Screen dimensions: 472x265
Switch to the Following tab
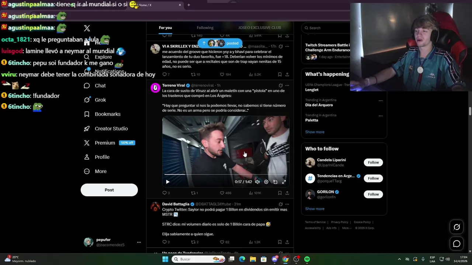pos(205,28)
